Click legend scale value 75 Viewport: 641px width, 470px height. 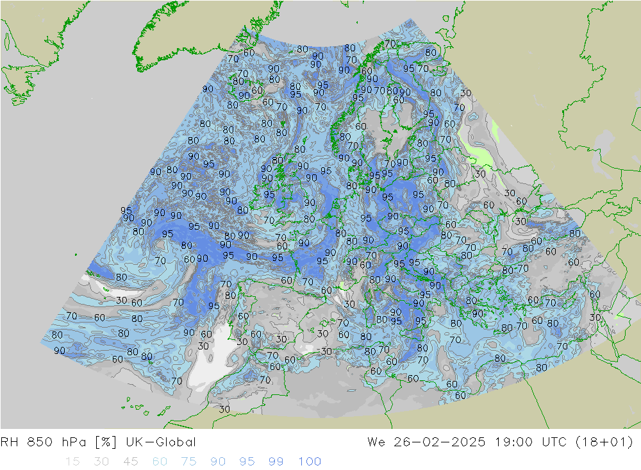tap(189, 462)
